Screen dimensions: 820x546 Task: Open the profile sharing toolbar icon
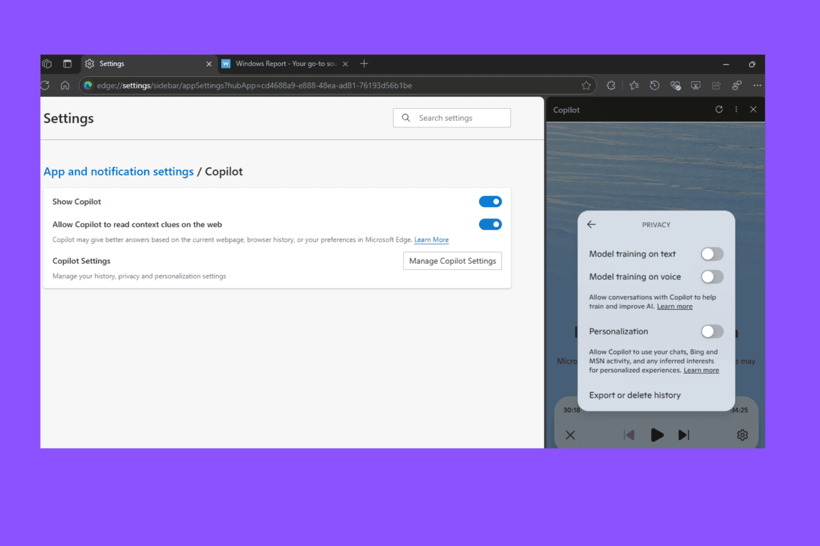(x=737, y=85)
